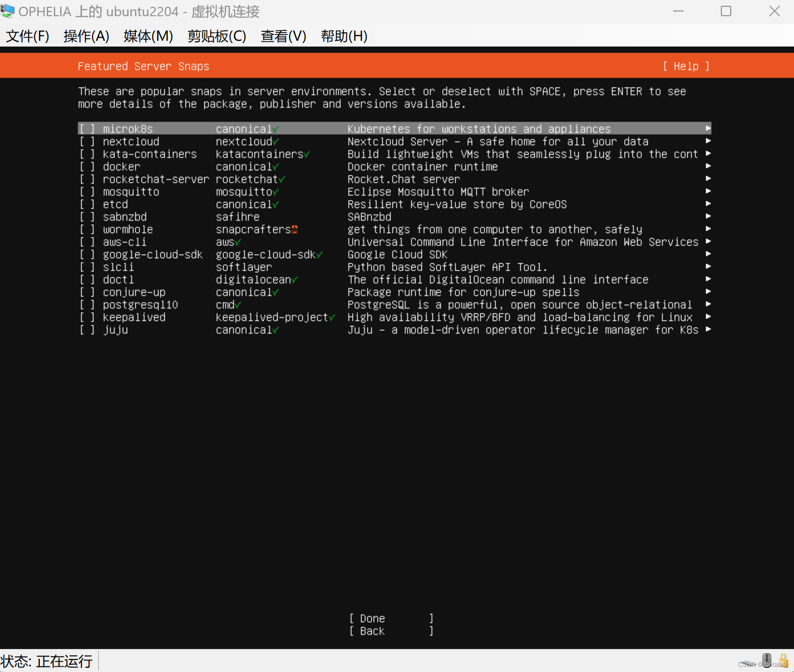Screen dimensions: 794x672
Task: Toggle the rocketchat-server checkbox
Action: pos(87,179)
